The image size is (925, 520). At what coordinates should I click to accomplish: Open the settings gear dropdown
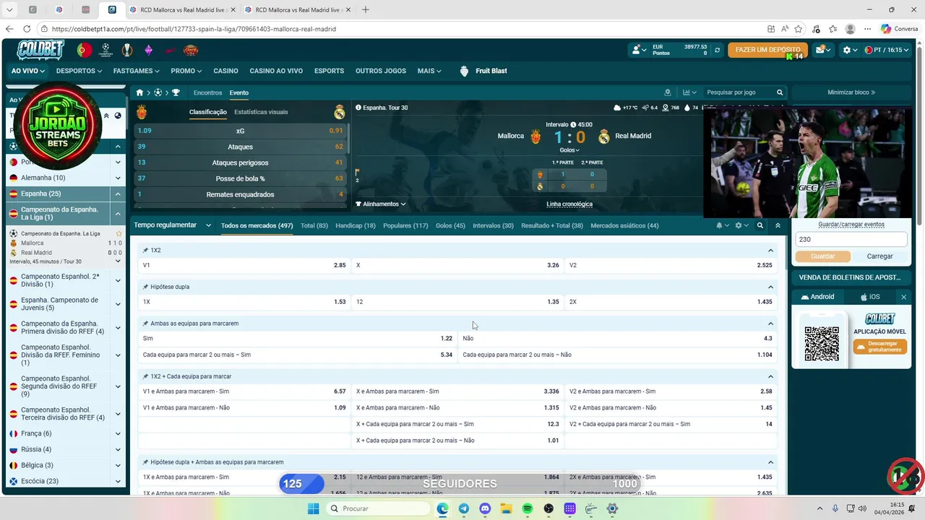click(850, 50)
